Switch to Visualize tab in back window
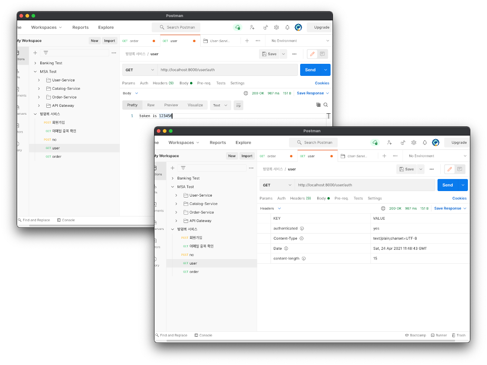487x365 pixels. pos(195,105)
